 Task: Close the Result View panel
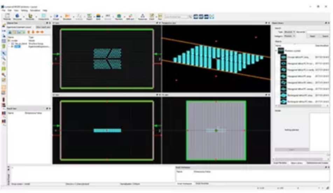point(50,109)
